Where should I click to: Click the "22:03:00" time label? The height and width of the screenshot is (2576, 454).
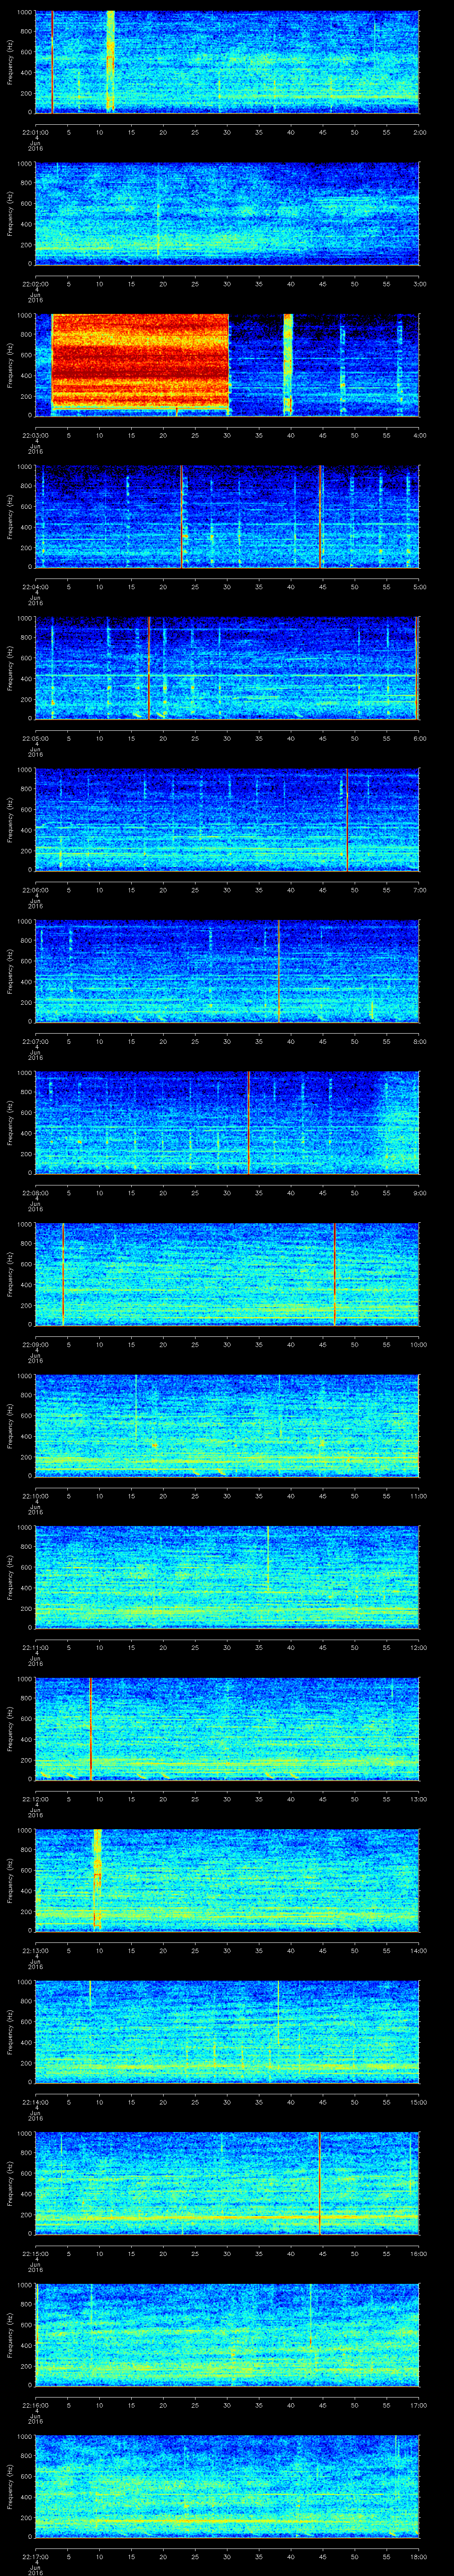tap(35, 435)
